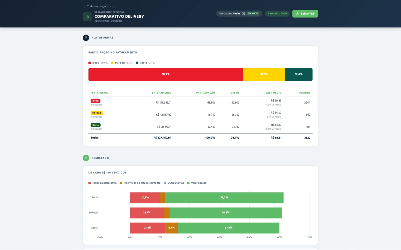This screenshot has width=401, height=250.
Task: Click the bar chart logo icon in header
Action: click(87, 17)
